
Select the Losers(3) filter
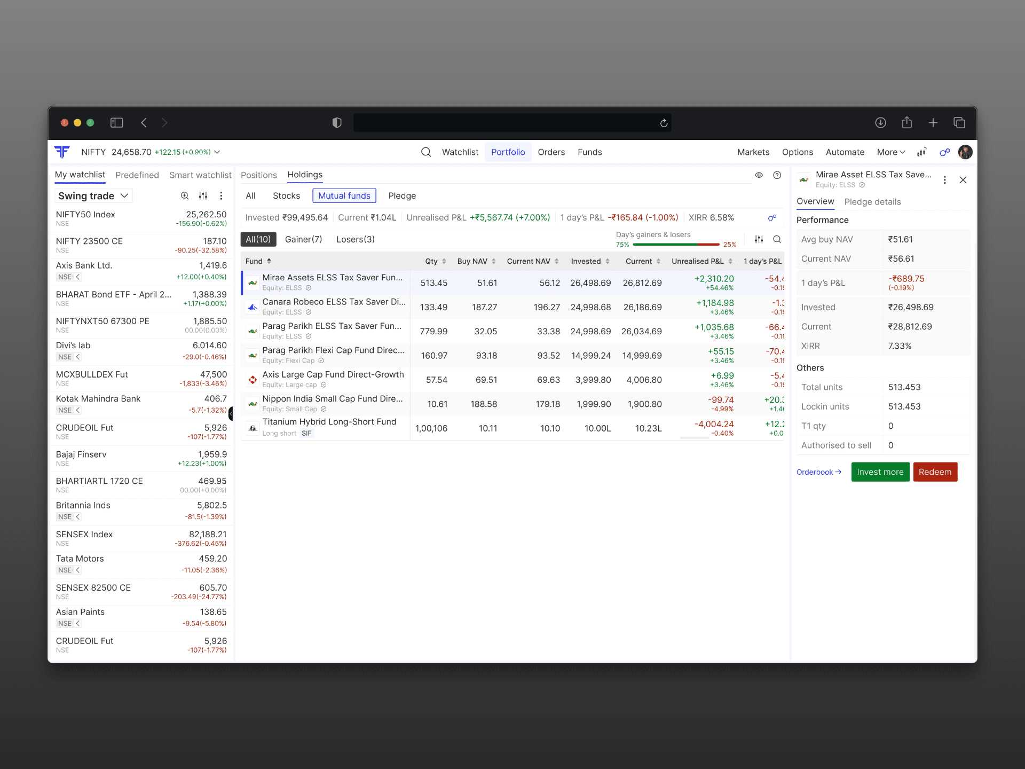[355, 240]
